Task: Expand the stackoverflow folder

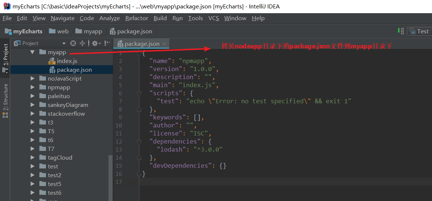Action: coord(32,113)
